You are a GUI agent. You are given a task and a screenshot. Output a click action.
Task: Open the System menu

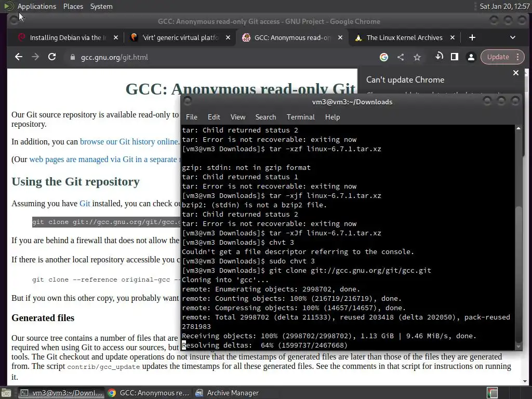coord(101,6)
